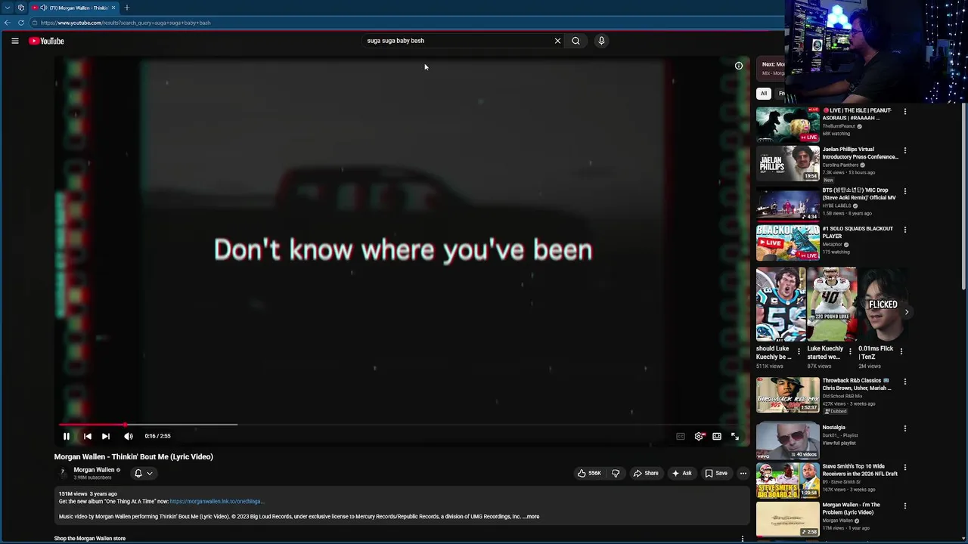Click the browser address bar URL

point(126,23)
